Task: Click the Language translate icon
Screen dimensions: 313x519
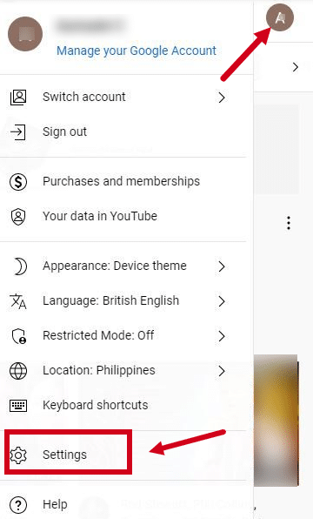Action: [18, 301]
